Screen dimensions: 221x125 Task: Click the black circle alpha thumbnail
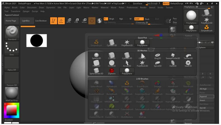point(37,40)
